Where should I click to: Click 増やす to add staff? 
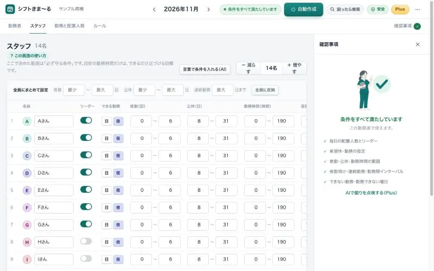[x=294, y=68]
